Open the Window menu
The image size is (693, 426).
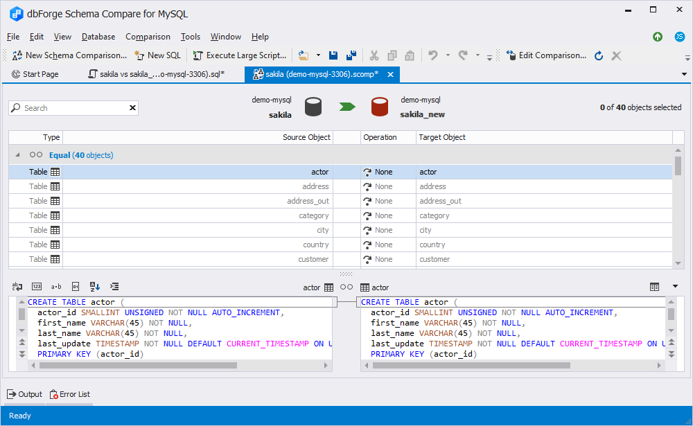point(226,37)
